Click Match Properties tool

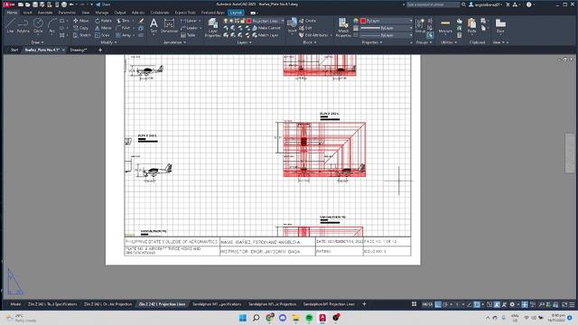point(343,28)
